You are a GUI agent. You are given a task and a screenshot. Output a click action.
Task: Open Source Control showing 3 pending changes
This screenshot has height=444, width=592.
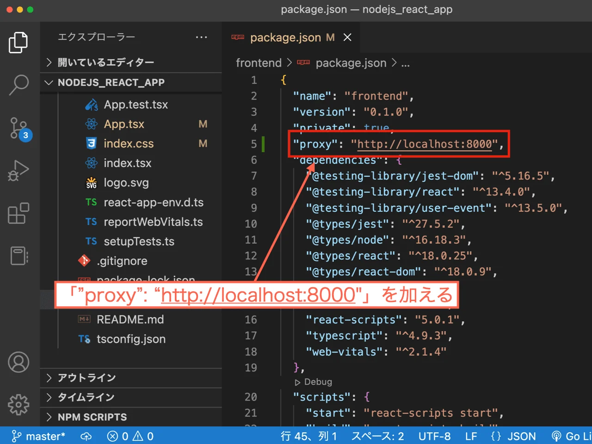18,128
